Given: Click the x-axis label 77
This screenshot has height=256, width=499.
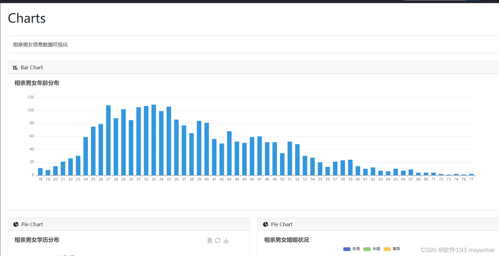Looking at the screenshot, I should (x=471, y=179).
